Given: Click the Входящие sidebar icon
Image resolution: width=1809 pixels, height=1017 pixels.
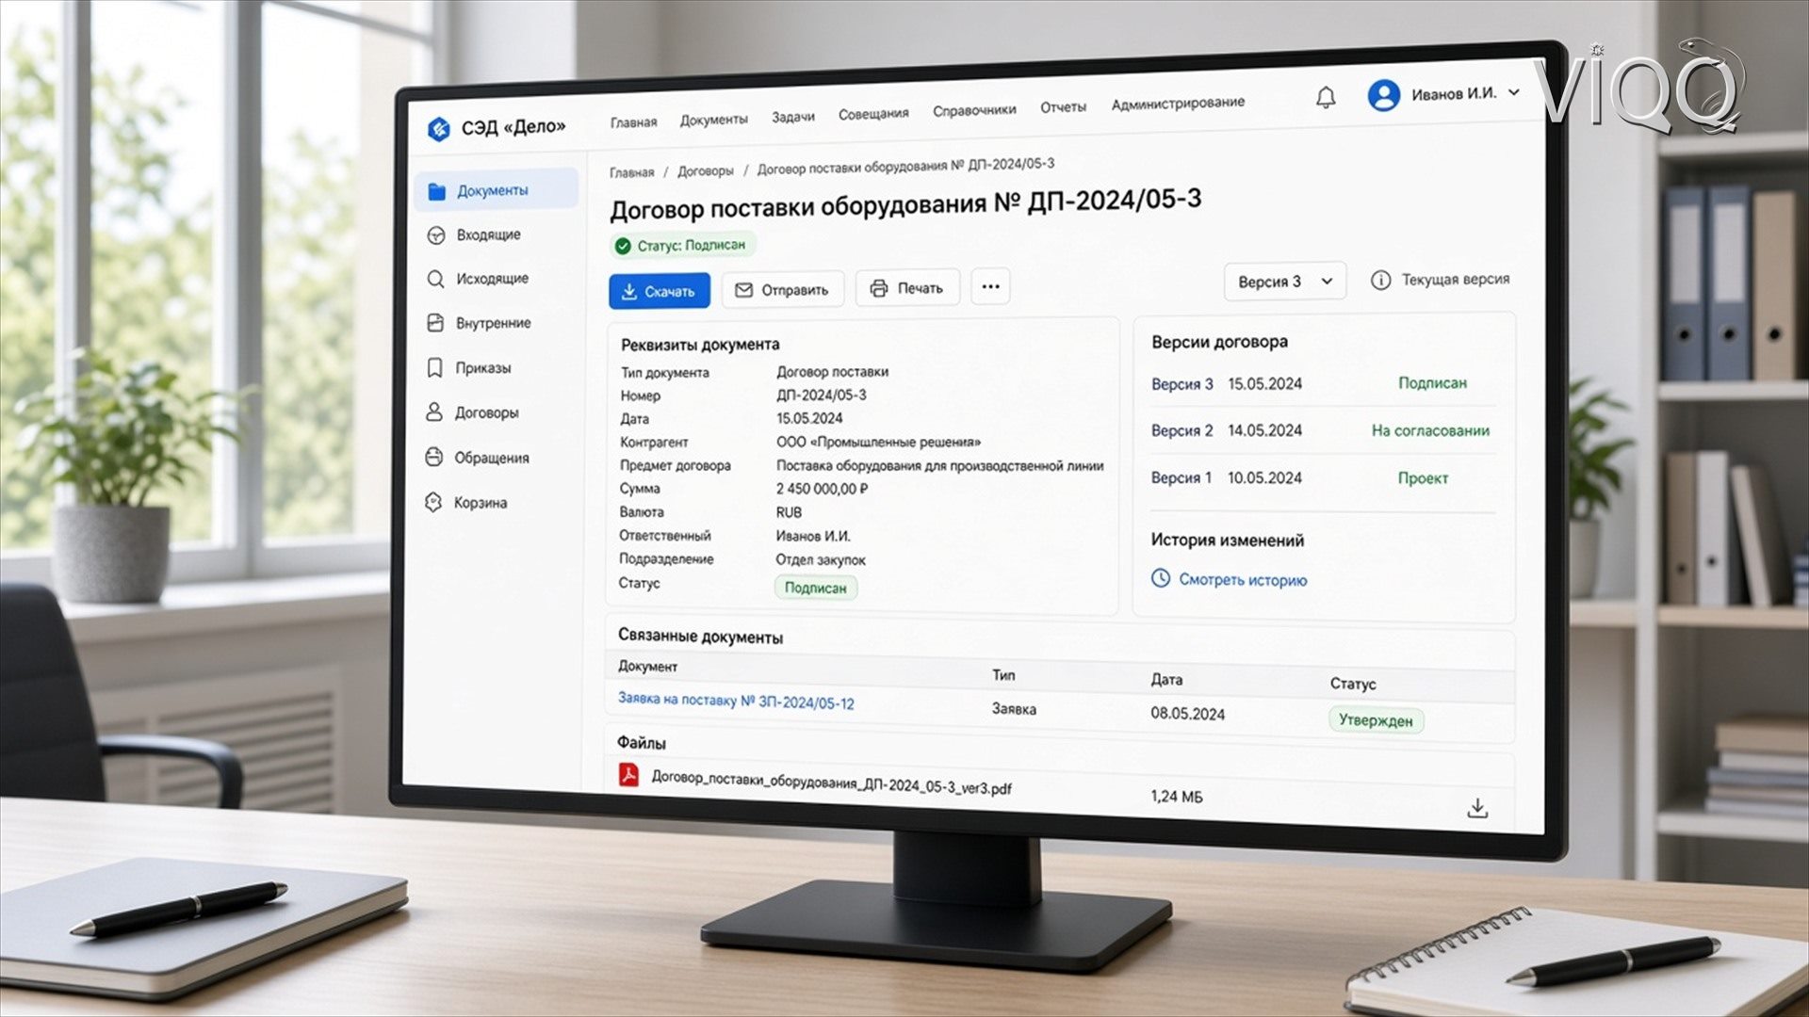Looking at the screenshot, I should coord(436,235).
